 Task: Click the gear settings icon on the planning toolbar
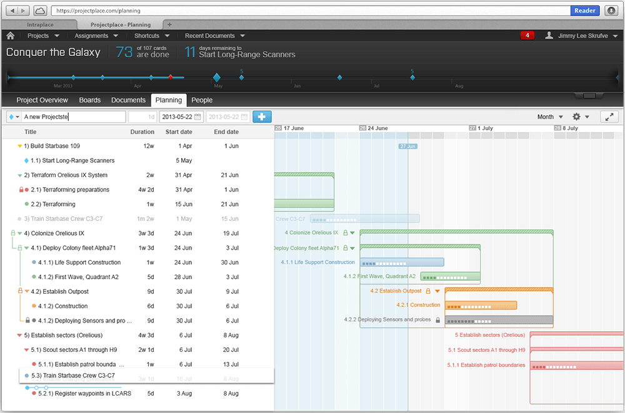coord(576,117)
